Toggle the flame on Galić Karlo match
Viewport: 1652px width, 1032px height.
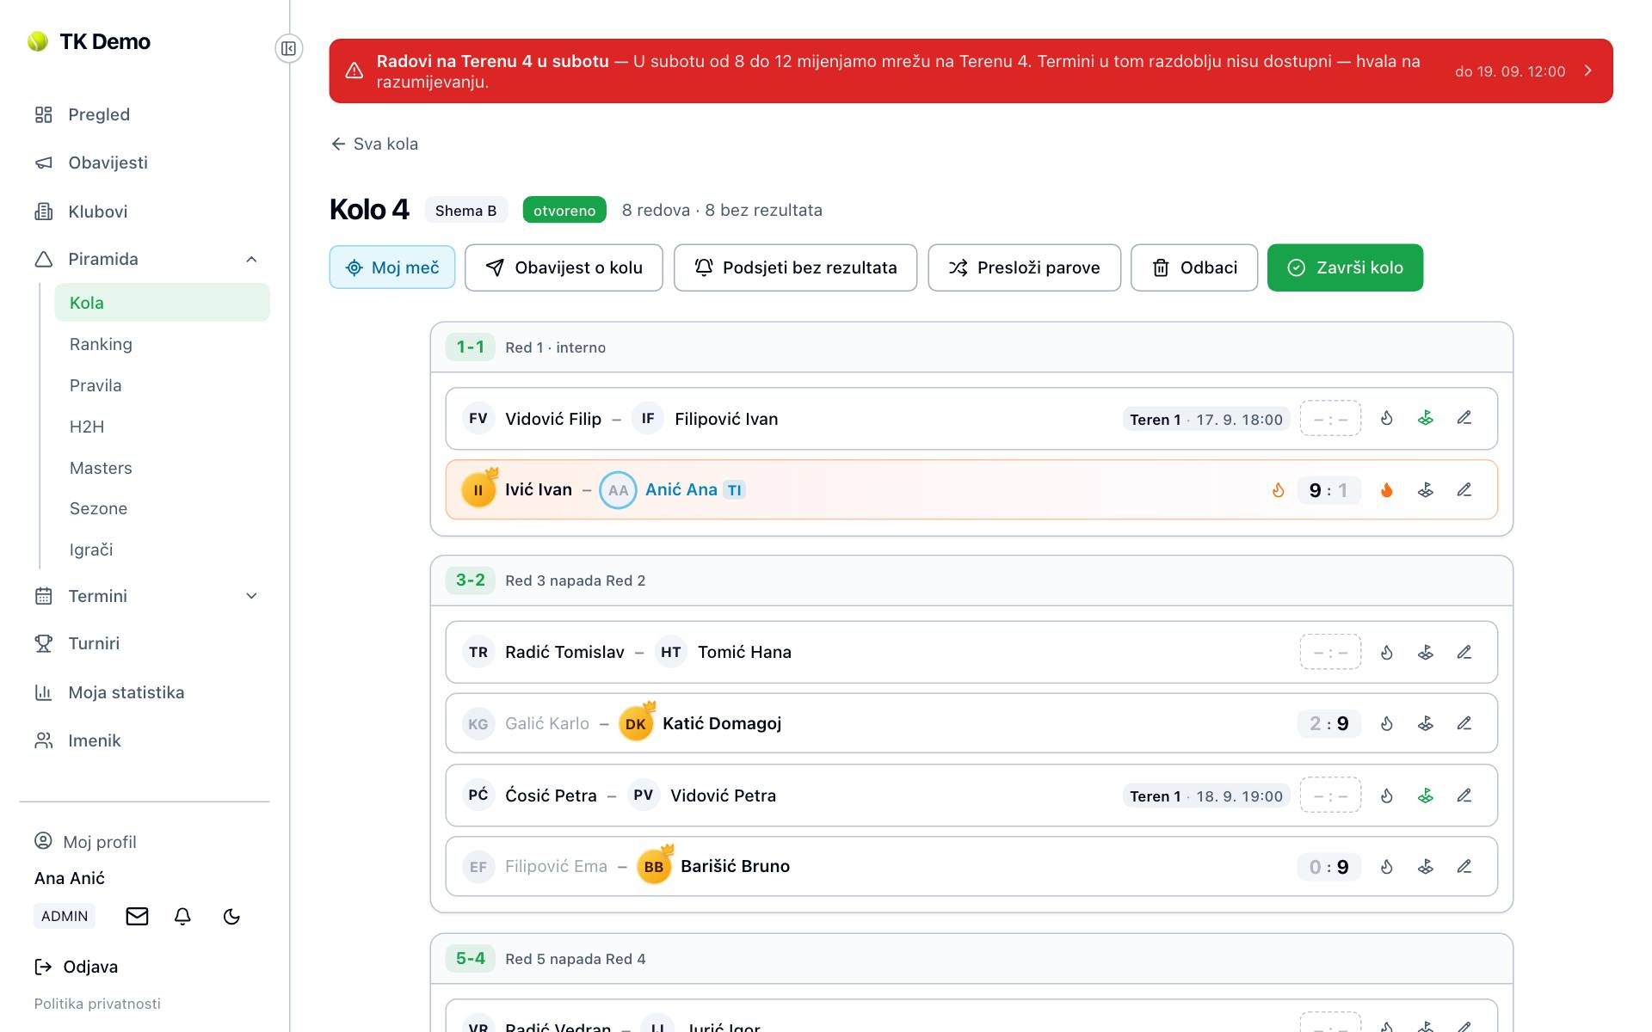1387,724
